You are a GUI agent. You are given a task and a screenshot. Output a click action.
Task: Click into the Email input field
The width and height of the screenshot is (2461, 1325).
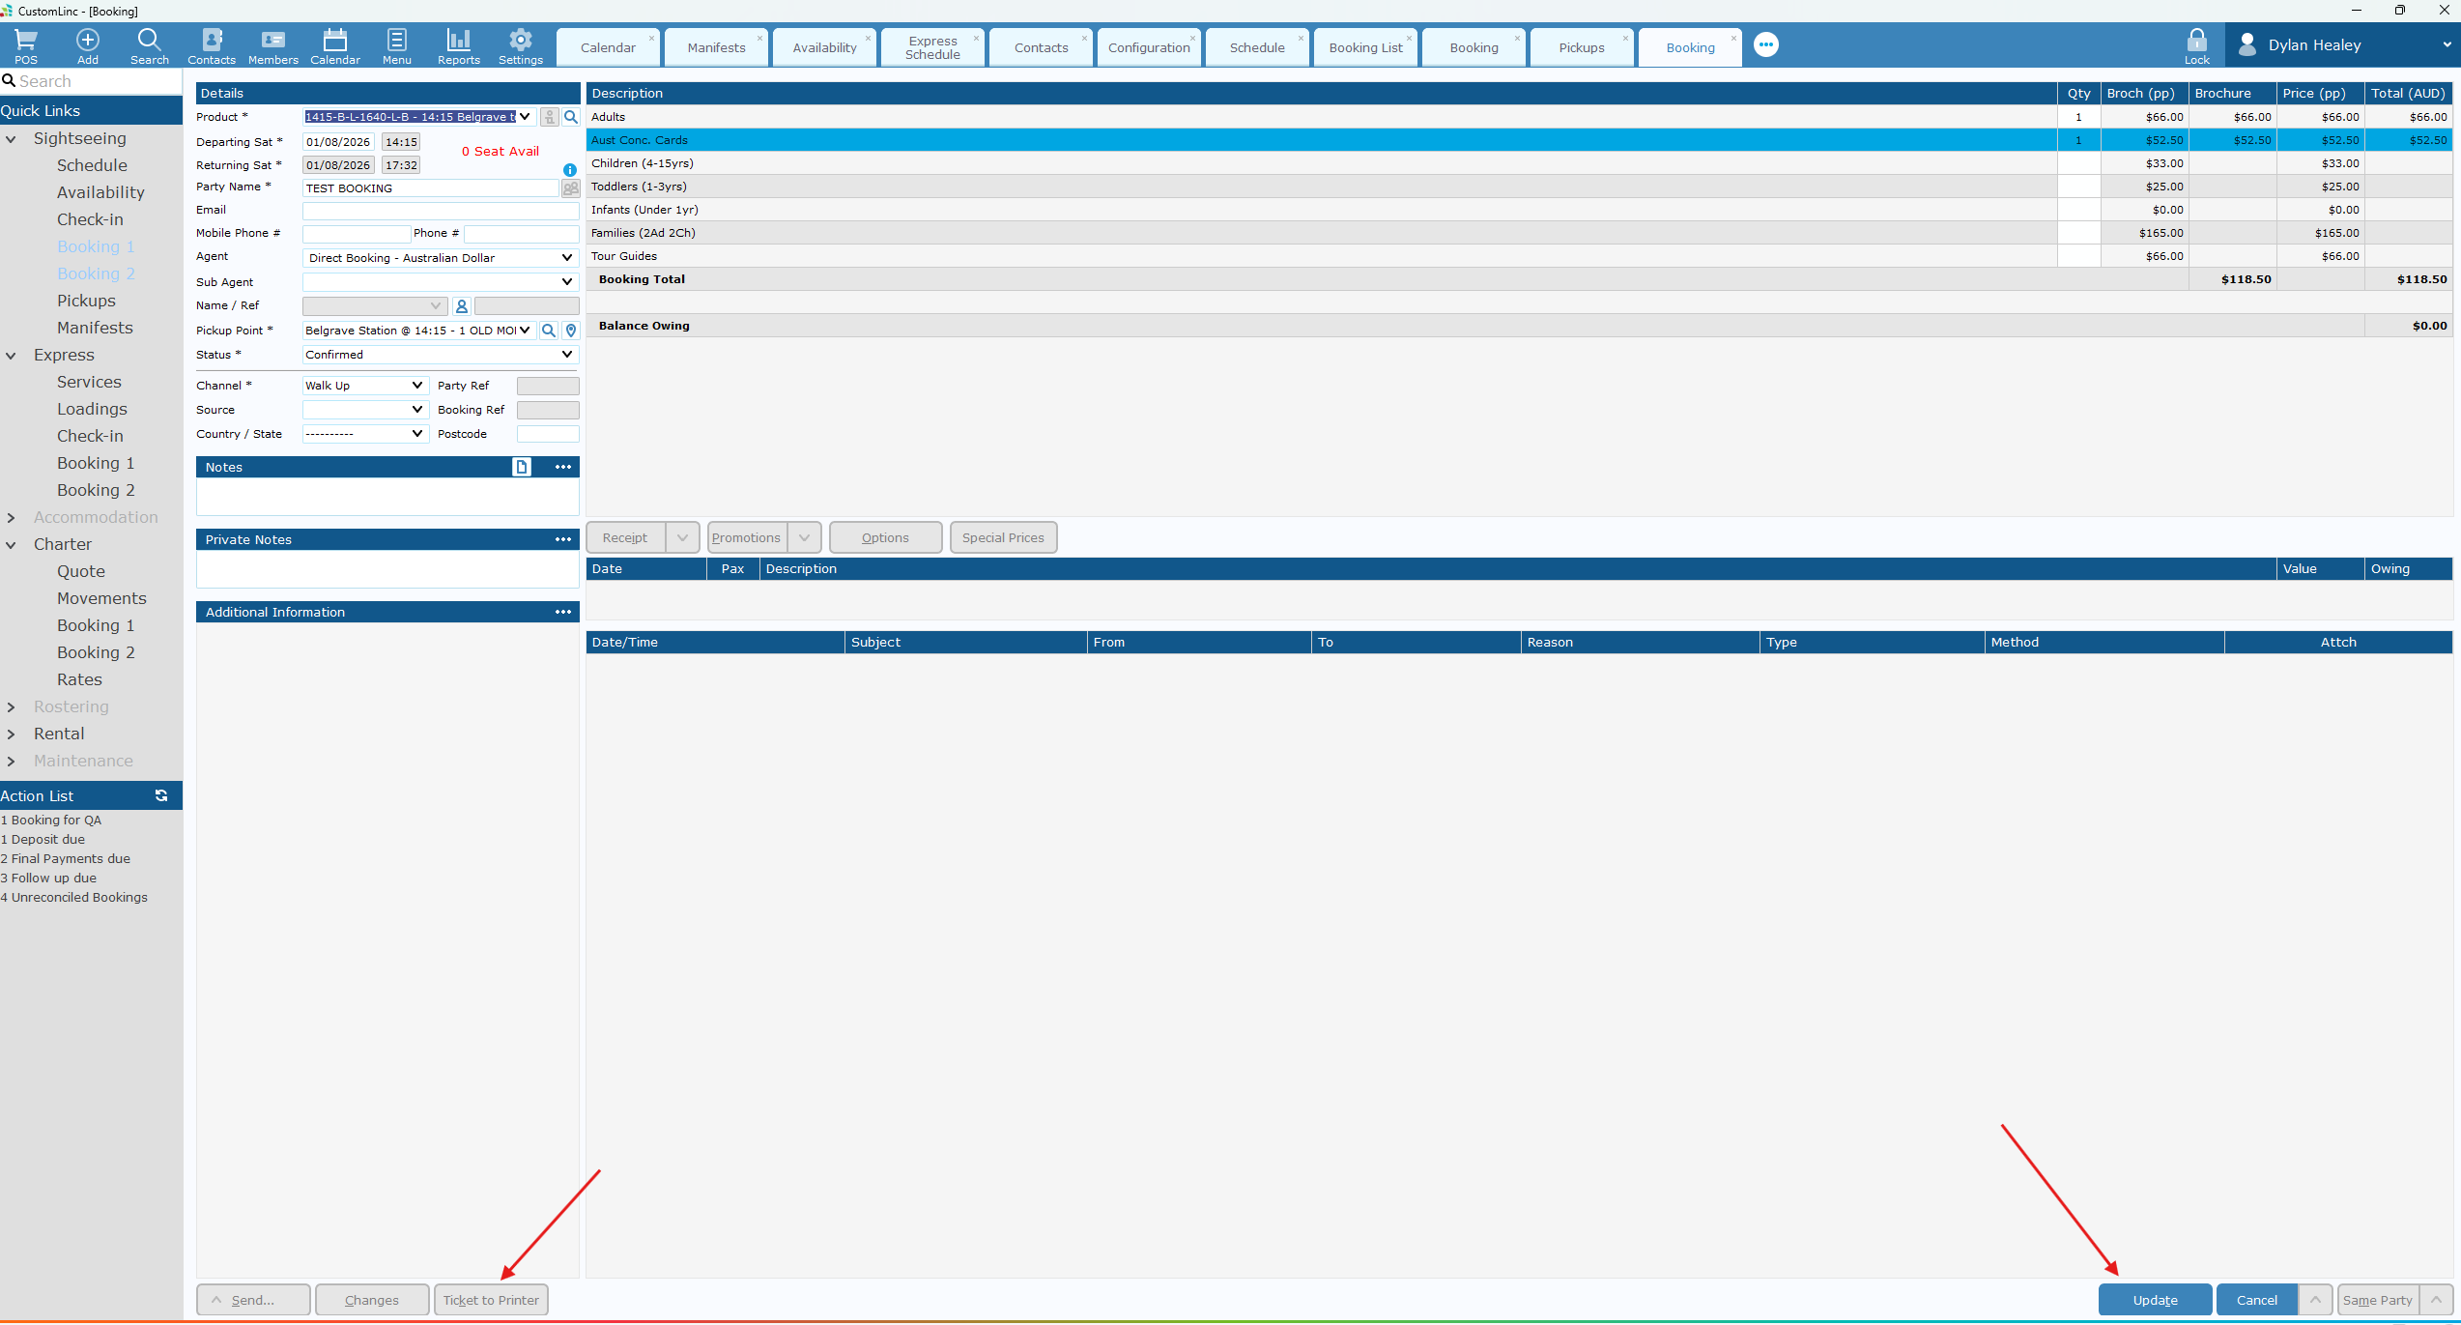coord(441,211)
